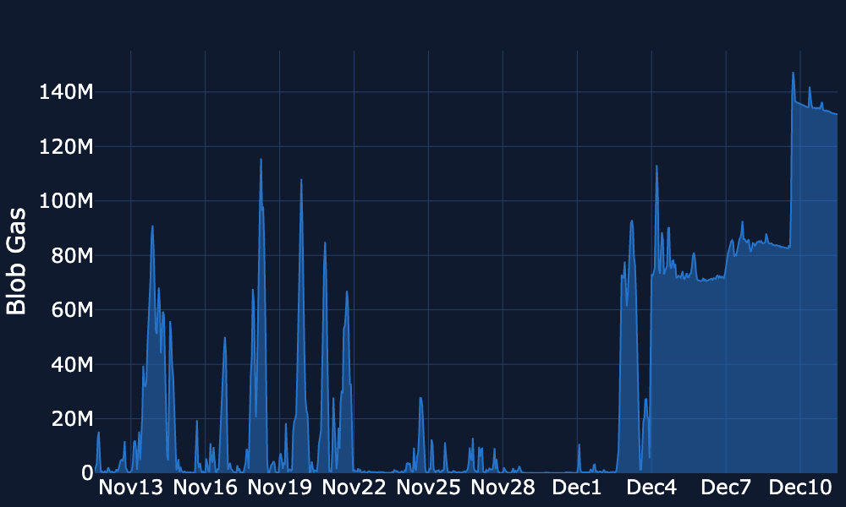
Task: Click the Dec4 date label
Action: [x=651, y=488]
